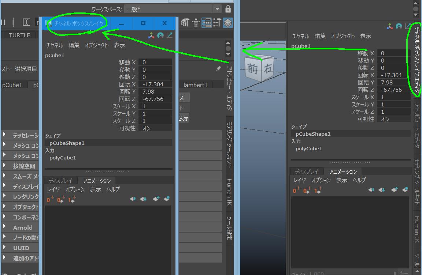Open docked Human IK vertical side tab
This screenshot has width=422, height=275.
417,230
